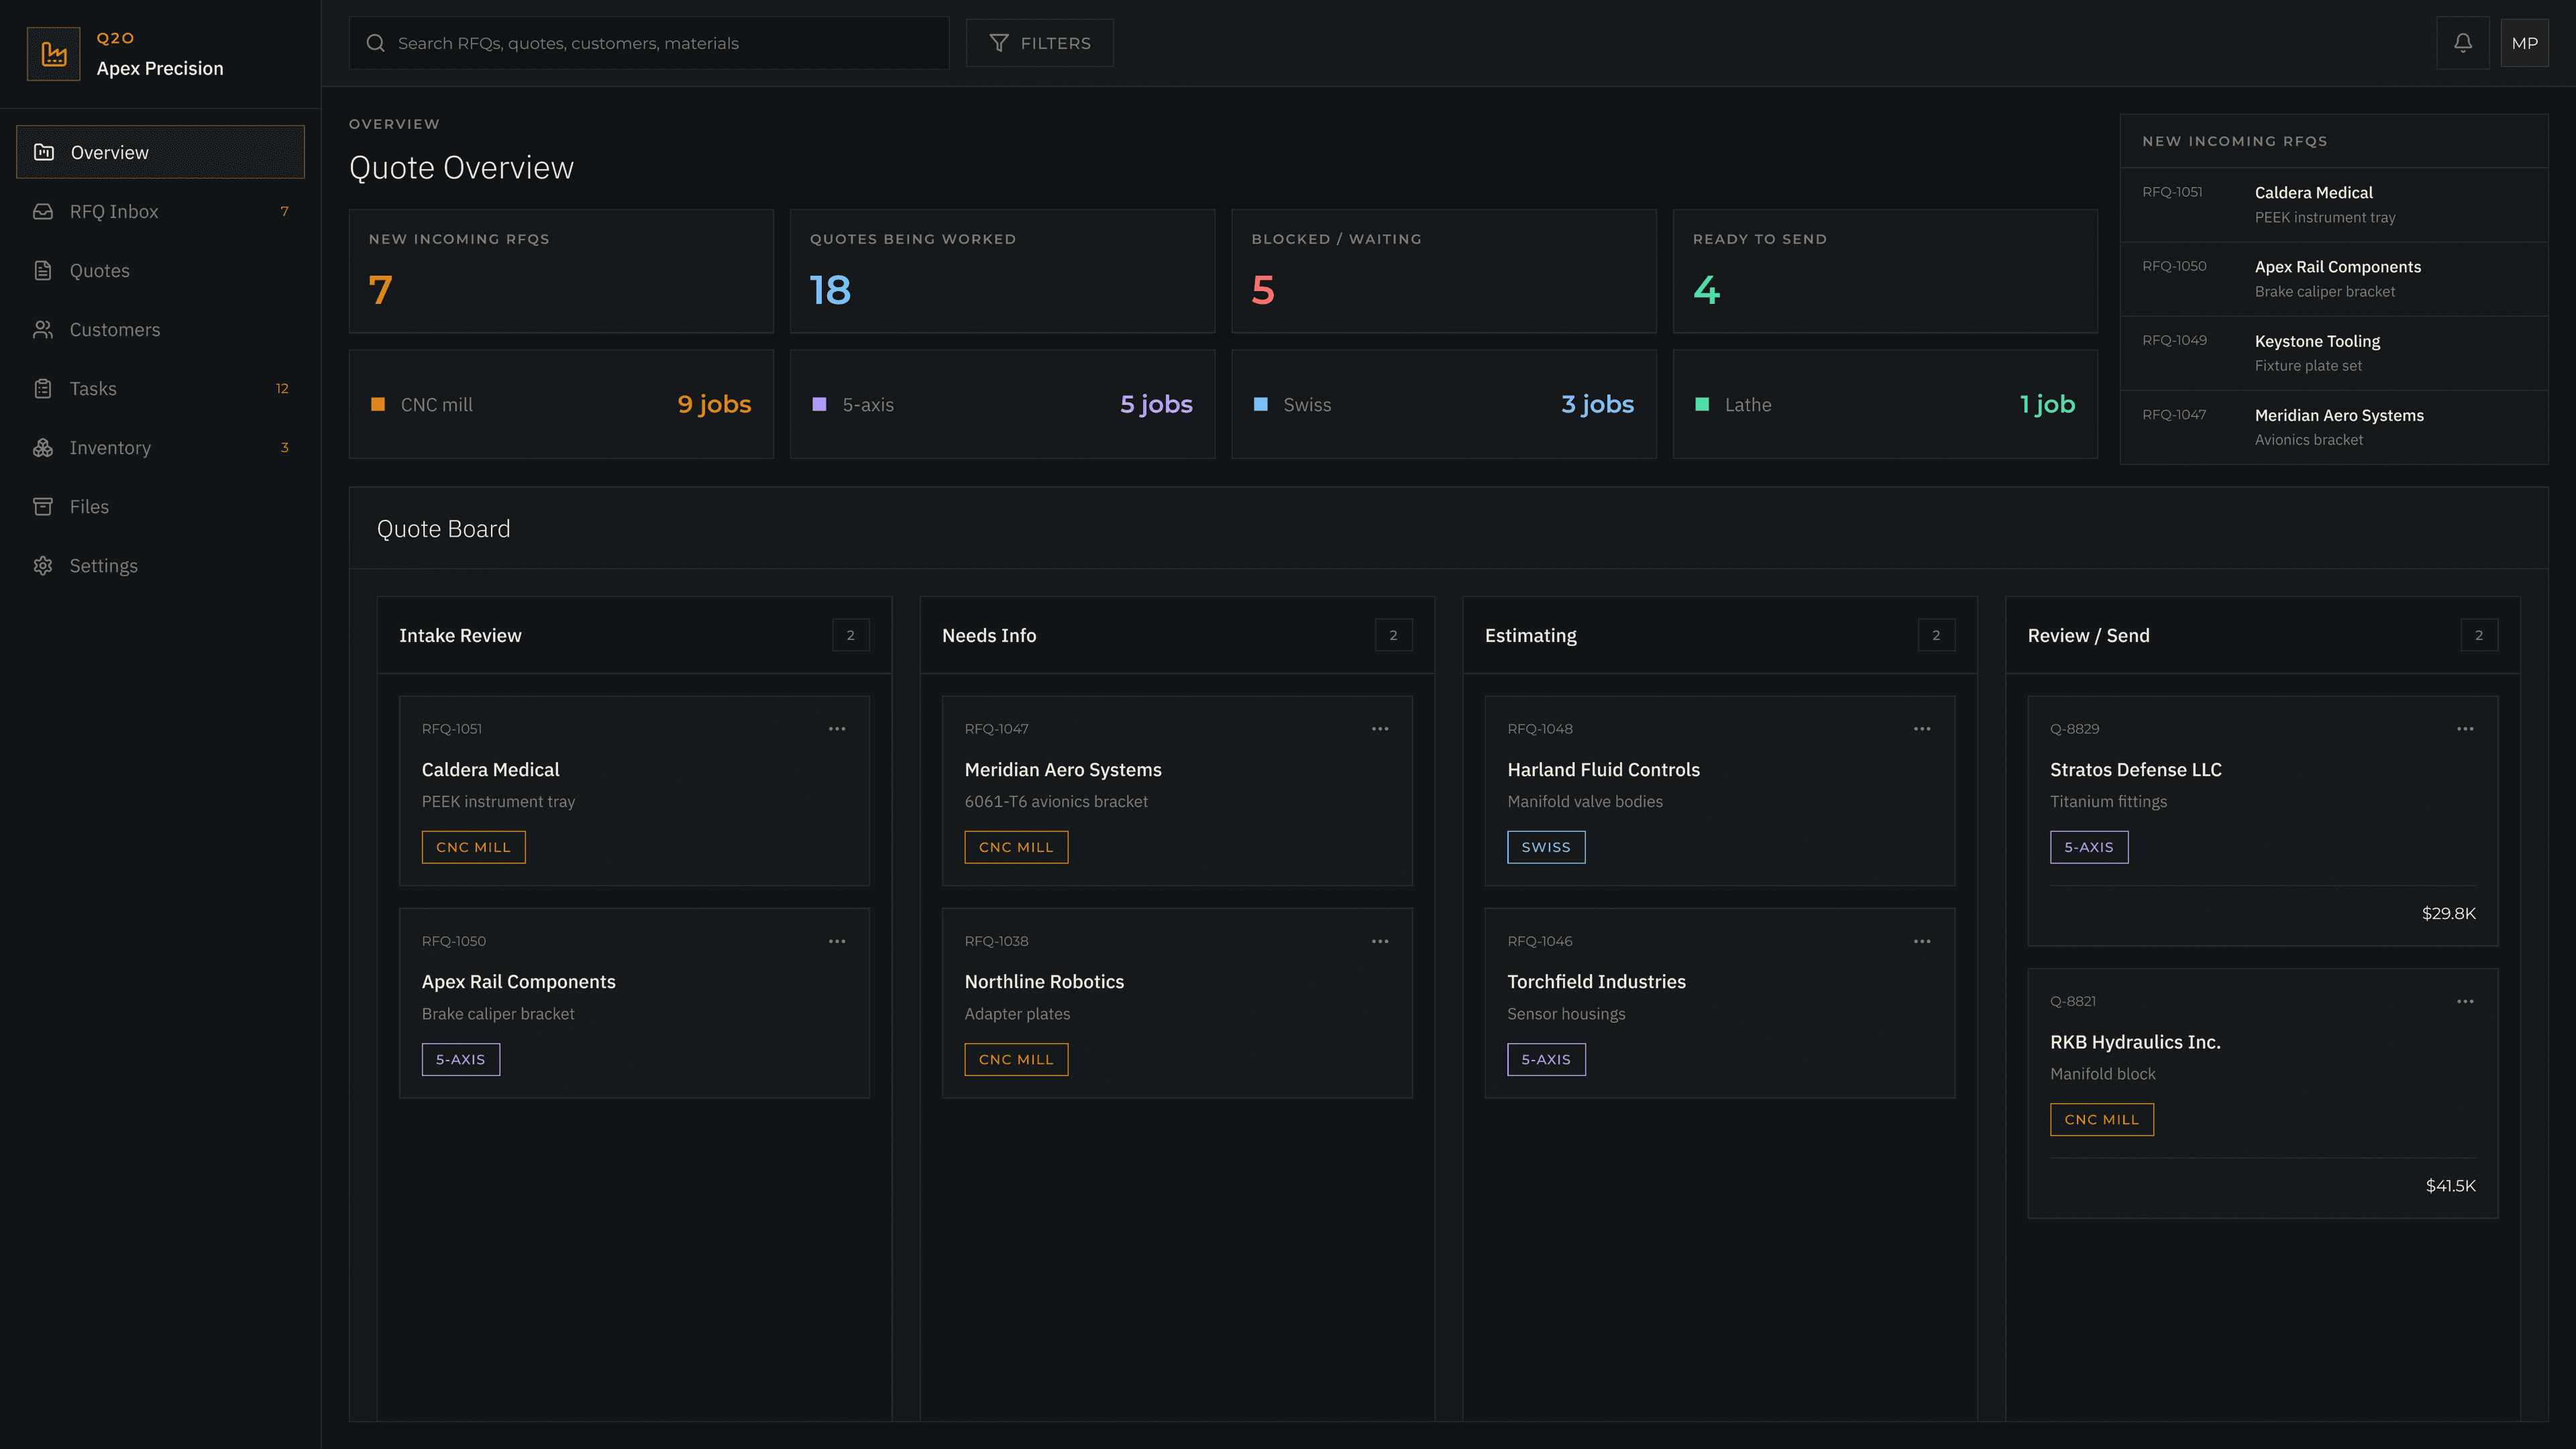The image size is (2576, 1449).
Task: Click the Intake Review column count badge
Action: [851, 635]
